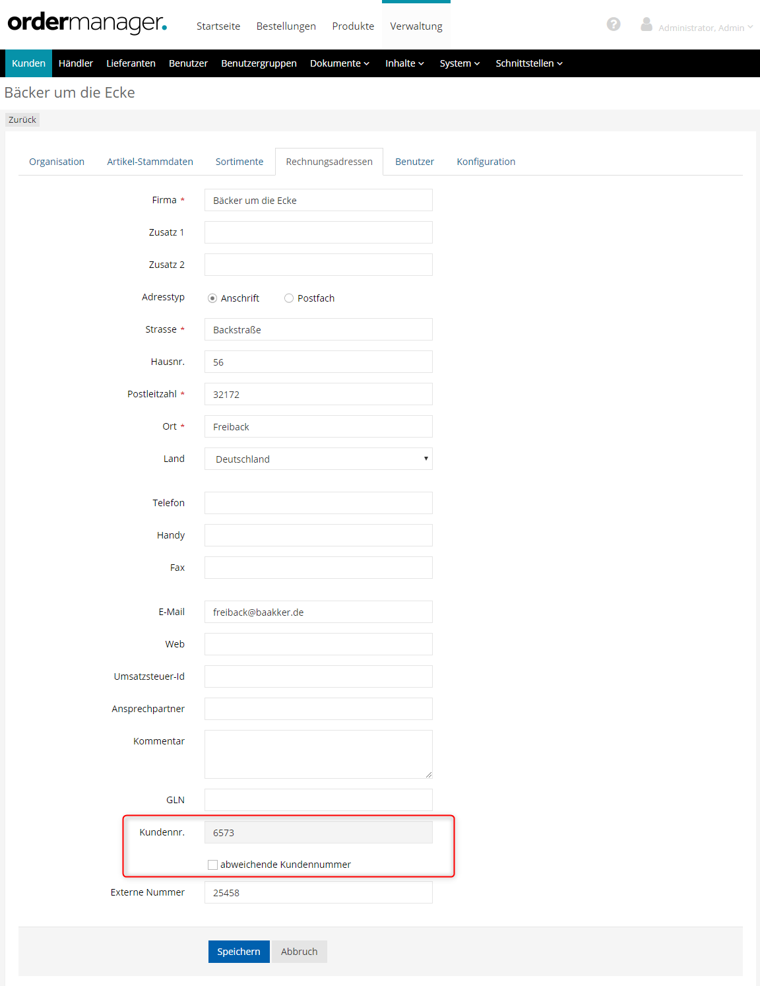
Task: Expand the System dropdown menu
Action: 459,63
